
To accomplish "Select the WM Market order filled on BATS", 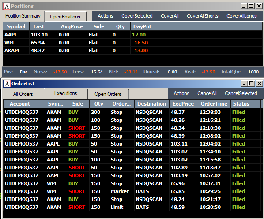I will [132, 191].
